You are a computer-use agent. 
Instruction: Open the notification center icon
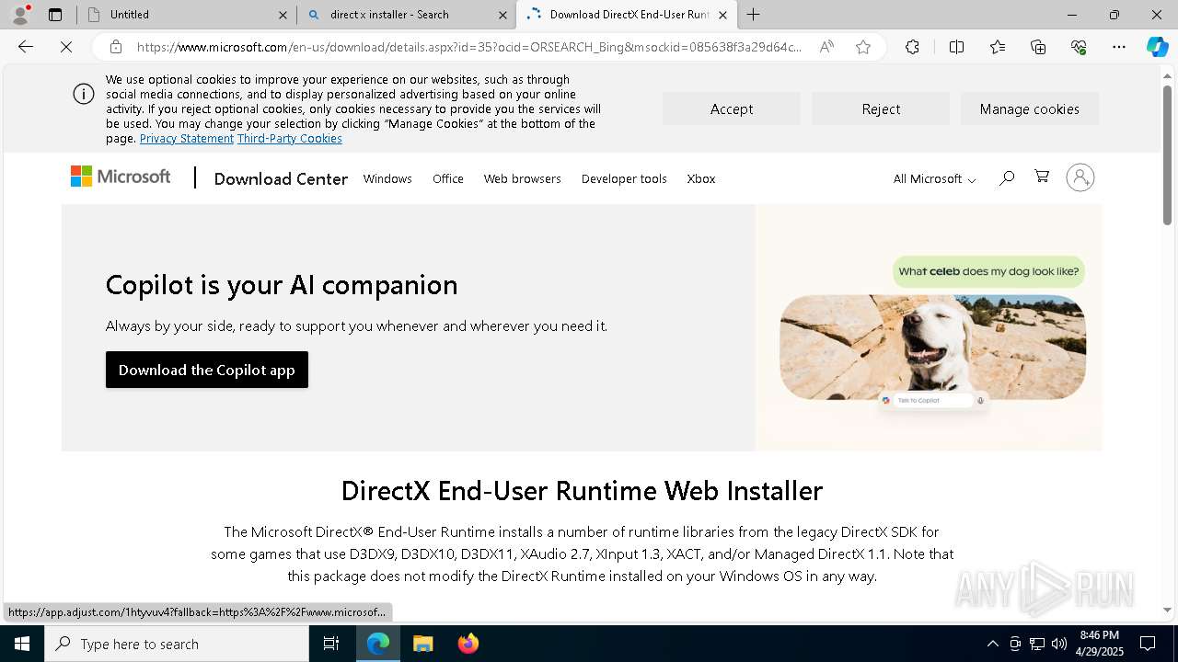[x=1148, y=644]
